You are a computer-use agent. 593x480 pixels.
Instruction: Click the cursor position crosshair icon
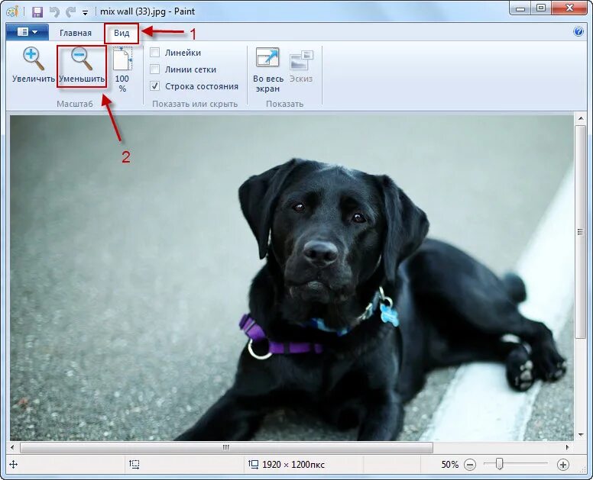click(x=13, y=465)
